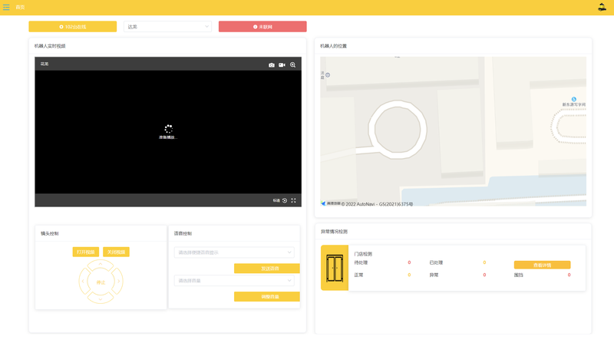Click the door icon of 门店检测
Screen dimensions: 614x343
tap(335, 268)
